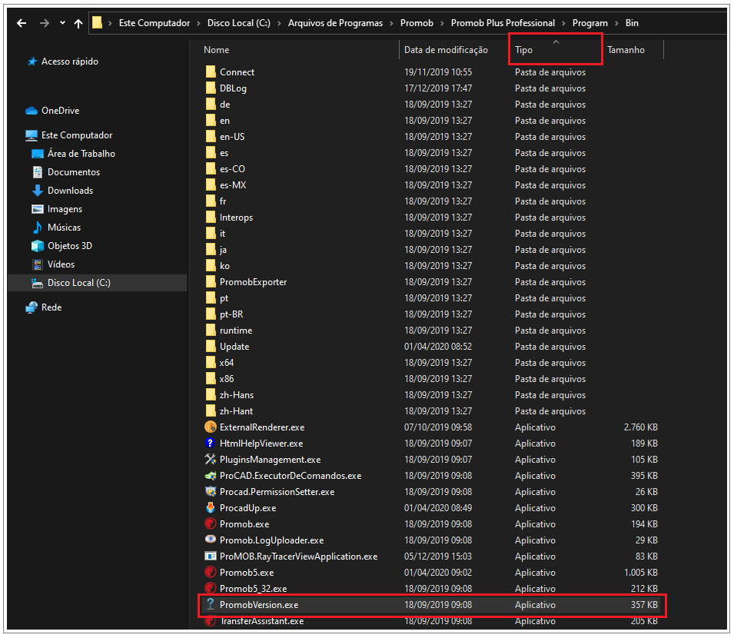The width and height of the screenshot is (734, 638).
Task: Sort by Nome column header
Action: 216,50
